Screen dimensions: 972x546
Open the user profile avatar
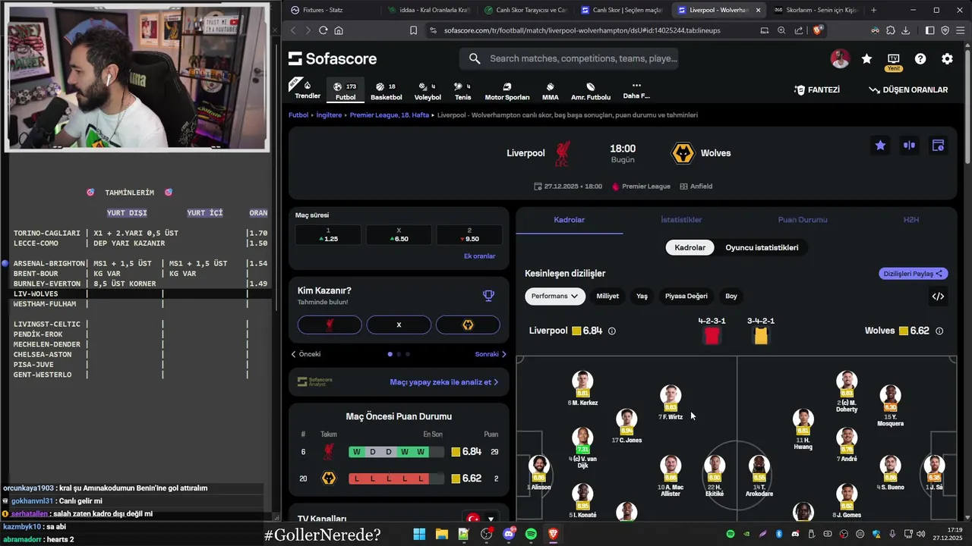click(840, 58)
